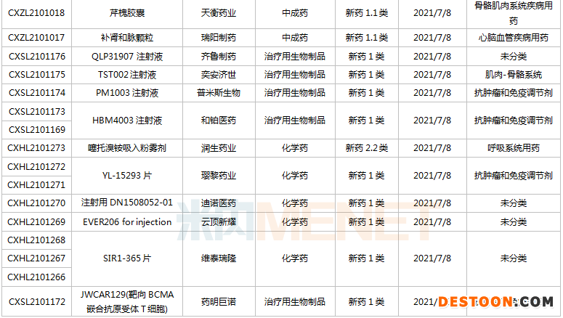Click 未分类 in the 迪诺医药 row
The width and height of the screenshot is (563, 318).
click(514, 203)
